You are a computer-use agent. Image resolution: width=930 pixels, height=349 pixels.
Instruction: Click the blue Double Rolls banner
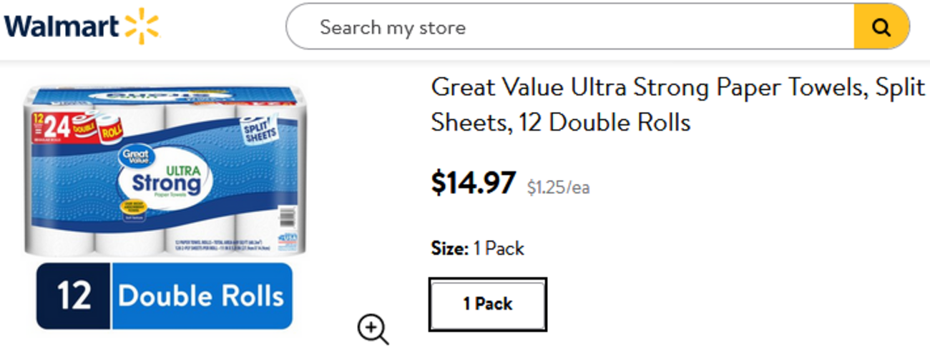tap(201, 295)
